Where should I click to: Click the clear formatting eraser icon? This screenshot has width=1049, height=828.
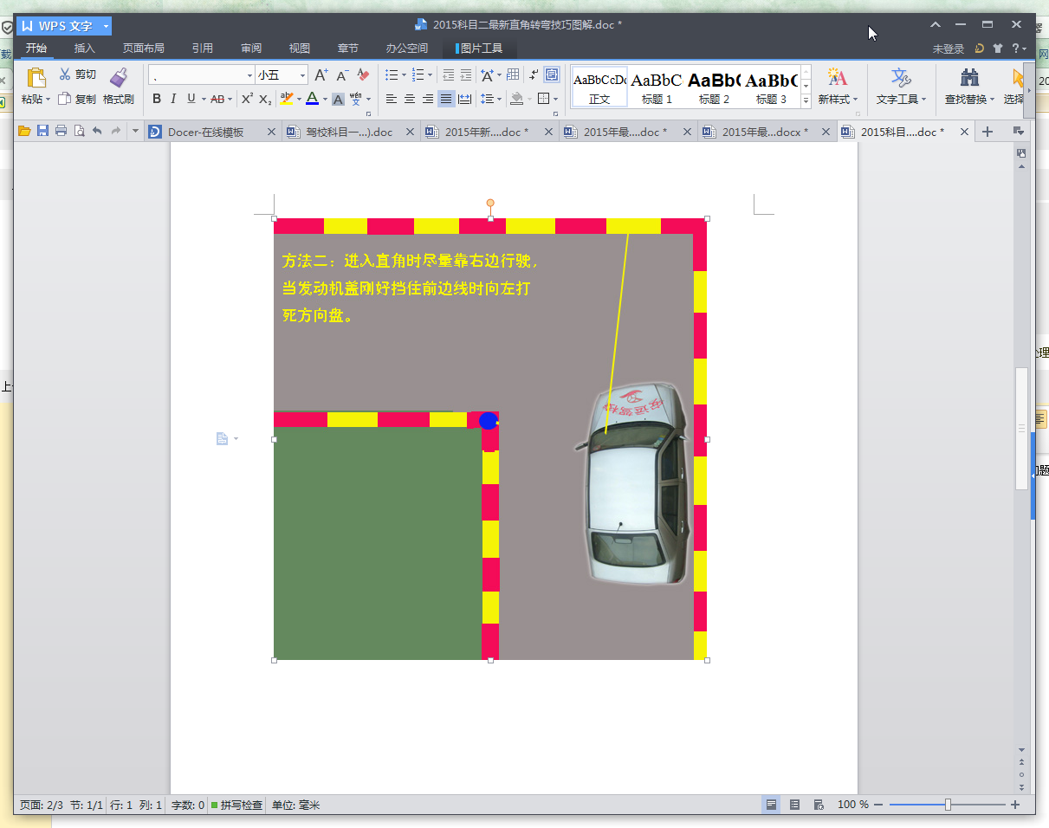364,75
